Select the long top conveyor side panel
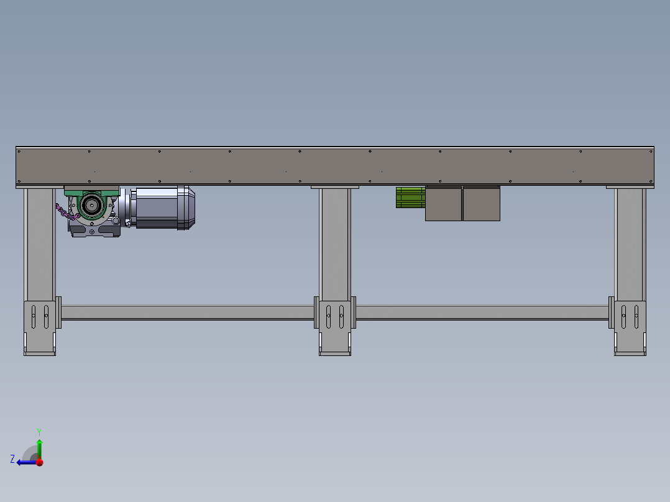Image resolution: width=670 pixels, height=502 pixels. click(335, 166)
